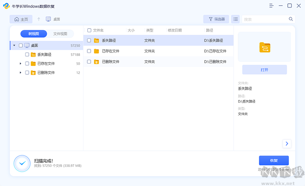This screenshot has width=305, height=186.
Task: Collapse the 桌面 tree node
Action: pyautogui.click(x=14, y=45)
